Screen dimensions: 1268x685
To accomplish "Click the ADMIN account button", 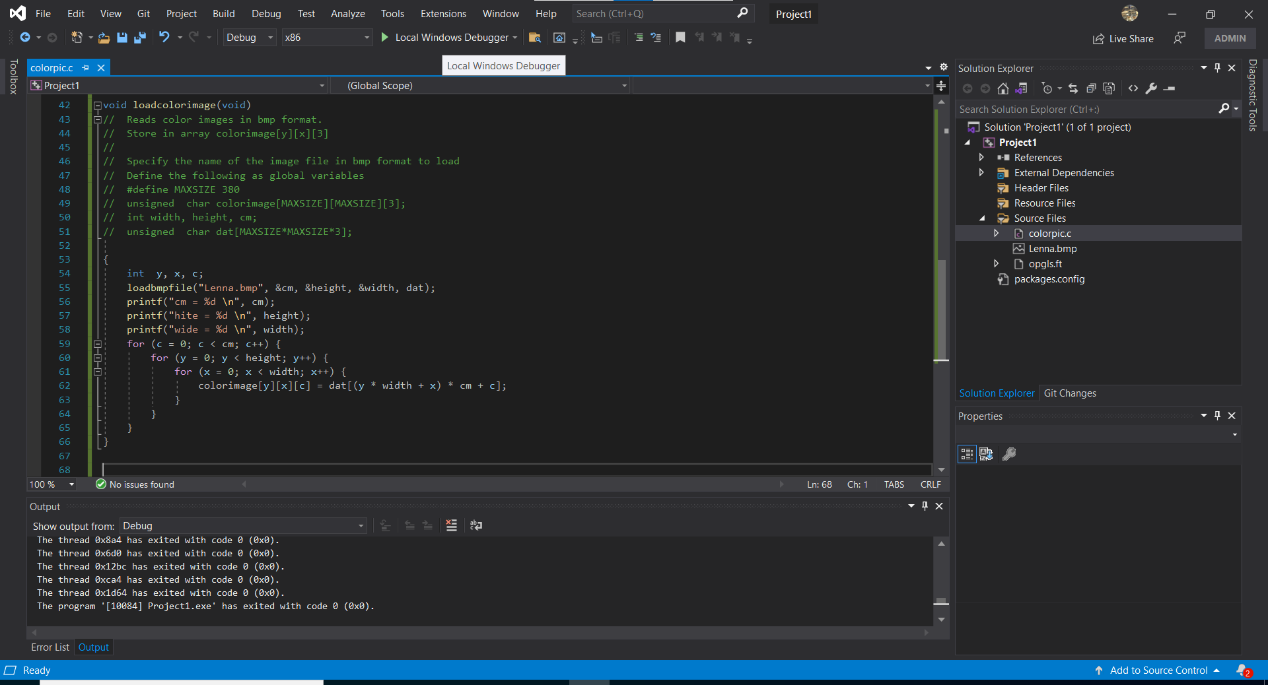I will pyautogui.click(x=1230, y=38).
